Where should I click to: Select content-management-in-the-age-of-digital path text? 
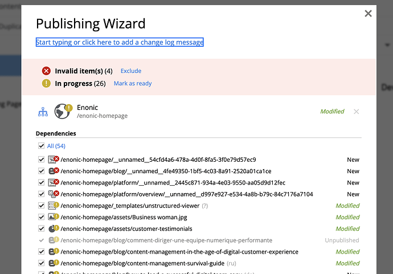(179, 252)
